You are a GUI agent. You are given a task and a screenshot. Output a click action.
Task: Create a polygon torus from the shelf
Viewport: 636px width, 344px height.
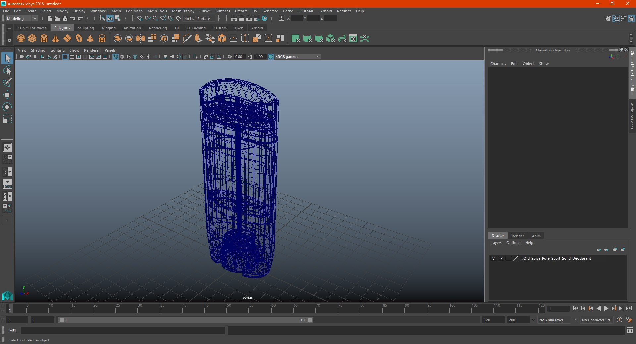click(x=79, y=39)
